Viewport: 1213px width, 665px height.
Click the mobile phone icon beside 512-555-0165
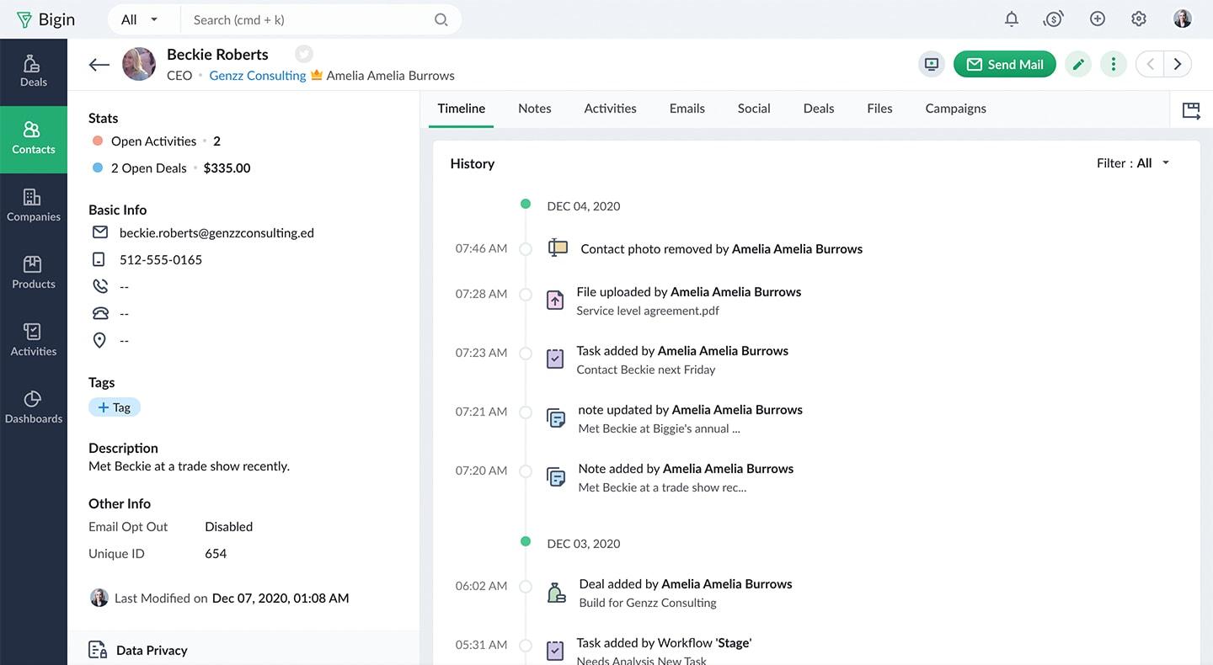tap(99, 259)
